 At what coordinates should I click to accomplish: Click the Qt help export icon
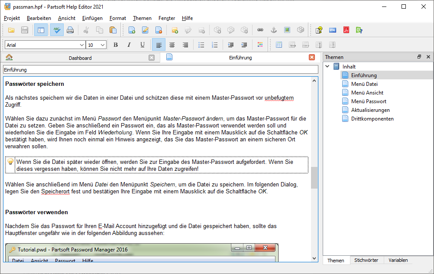[359, 30]
